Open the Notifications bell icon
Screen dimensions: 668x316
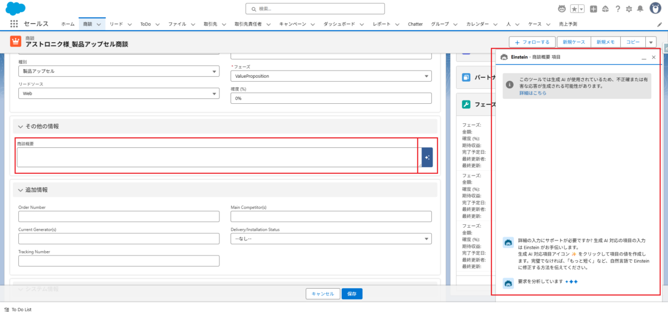point(640,9)
